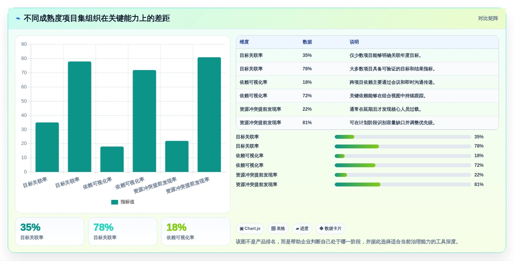Click 依赖可视化率 label beside the 18% progress bar
The width and height of the screenshot is (514, 261).
point(250,156)
